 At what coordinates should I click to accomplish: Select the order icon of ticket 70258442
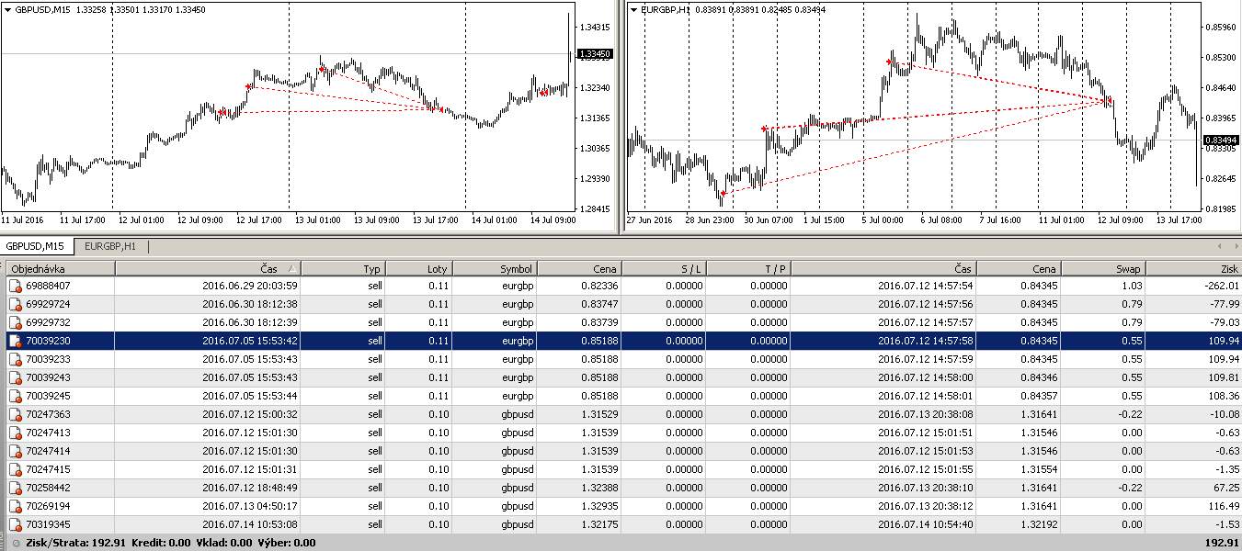pos(16,488)
